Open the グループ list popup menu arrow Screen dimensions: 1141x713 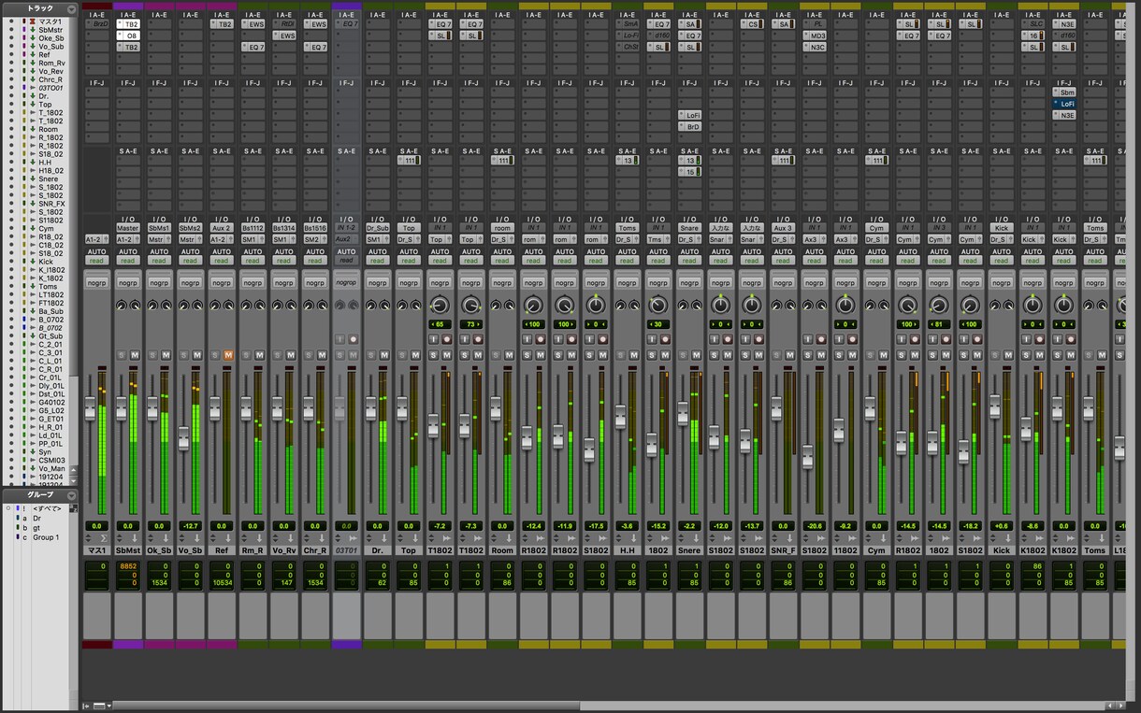(71, 494)
